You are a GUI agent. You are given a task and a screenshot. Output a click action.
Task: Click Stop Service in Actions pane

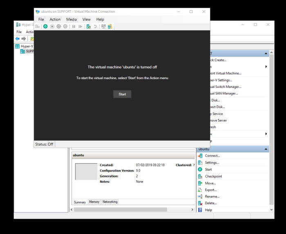pos(217,114)
